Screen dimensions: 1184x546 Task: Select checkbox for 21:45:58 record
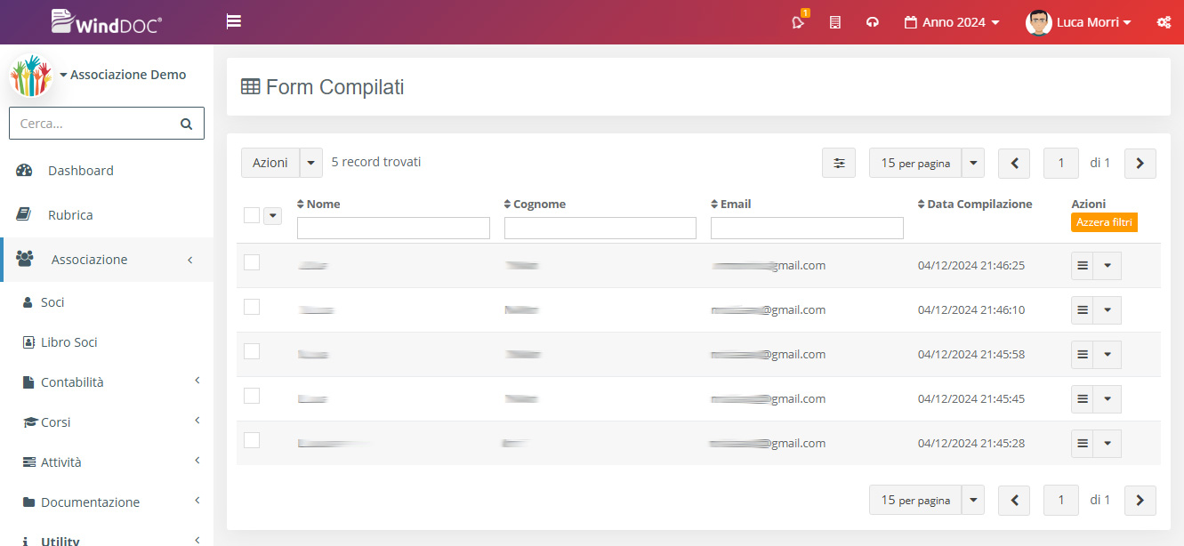click(252, 351)
